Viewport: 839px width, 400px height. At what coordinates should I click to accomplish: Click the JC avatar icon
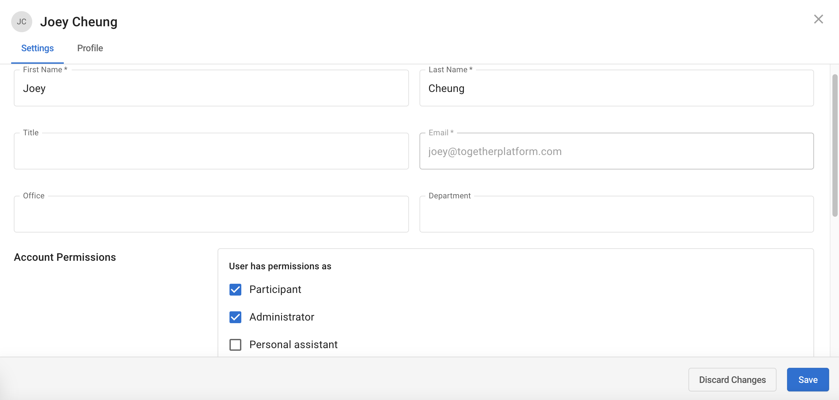coord(22,22)
